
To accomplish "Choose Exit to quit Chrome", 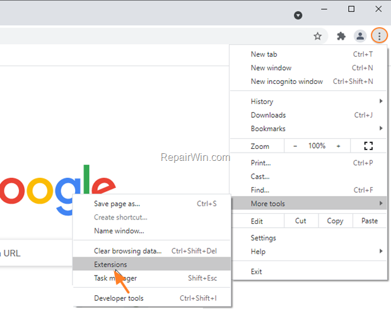I will coord(308,271).
